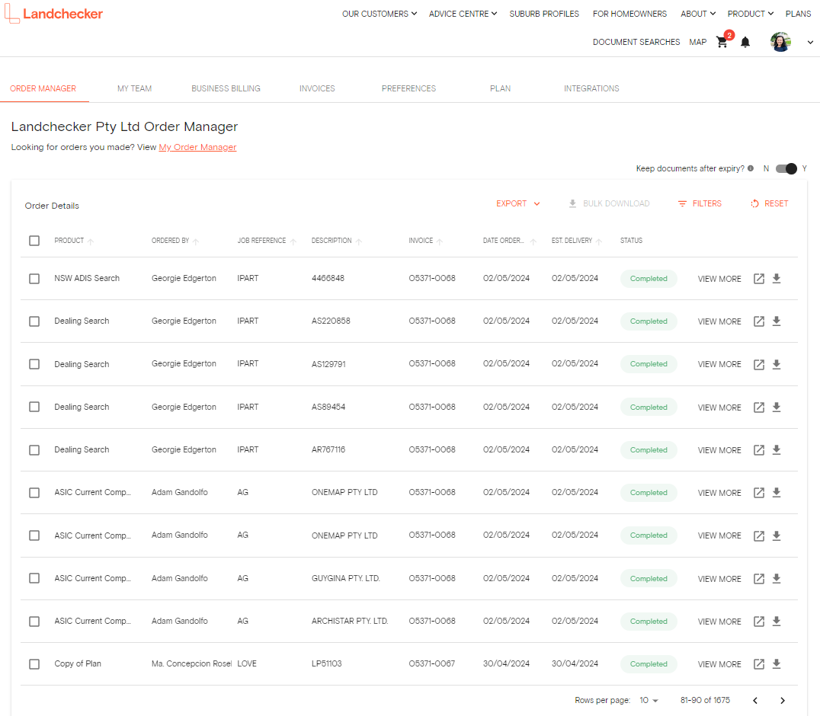Open AR767116 order in new window

pos(759,450)
